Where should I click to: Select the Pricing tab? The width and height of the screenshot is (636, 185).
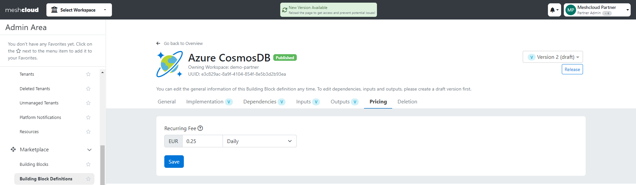coord(378,102)
